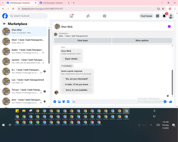
Task: Open the taskbar clock showing 1:32 AM
Action: 166,125
